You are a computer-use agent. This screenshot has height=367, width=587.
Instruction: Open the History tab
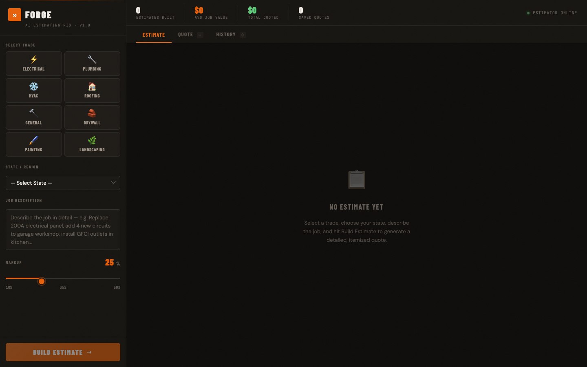[x=226, y=35]
